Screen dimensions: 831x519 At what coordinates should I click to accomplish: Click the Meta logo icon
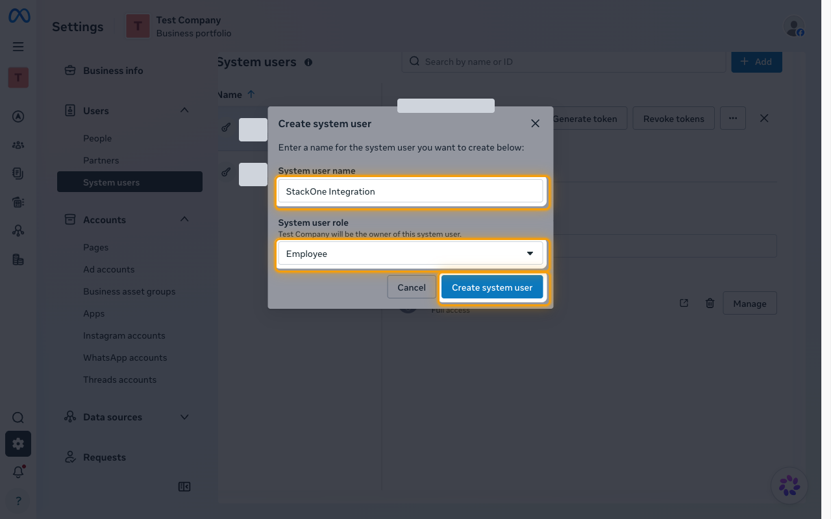pyautogui.click(x=19, y=16)
